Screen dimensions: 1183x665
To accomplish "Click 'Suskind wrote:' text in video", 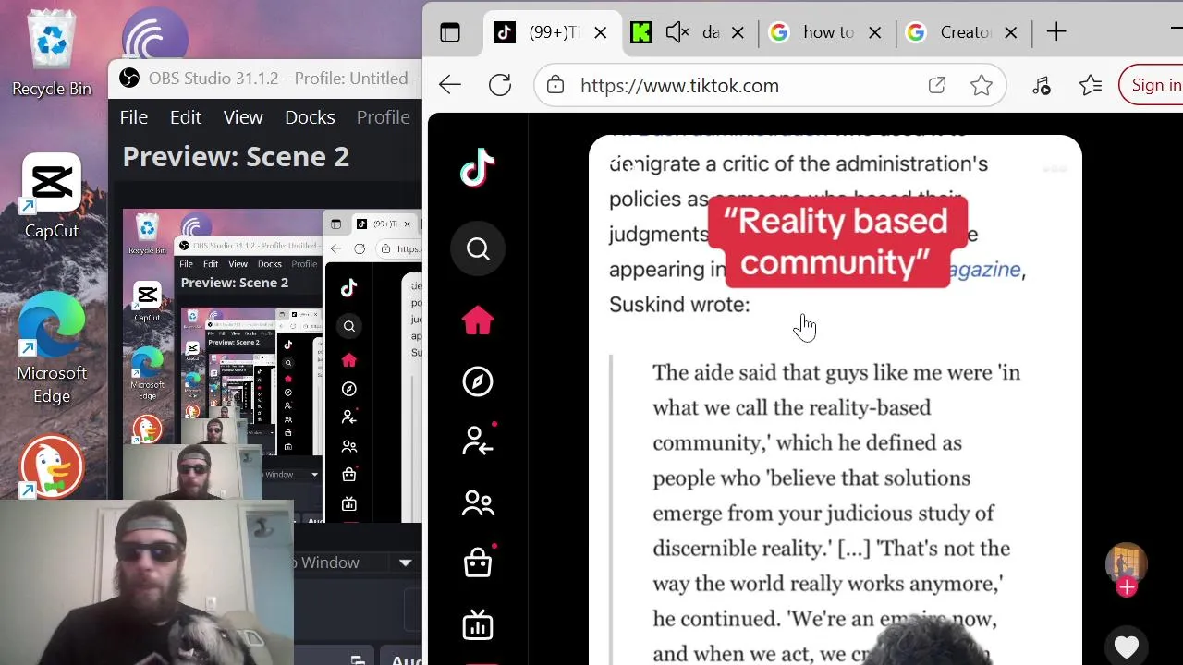I will (679, 305).
